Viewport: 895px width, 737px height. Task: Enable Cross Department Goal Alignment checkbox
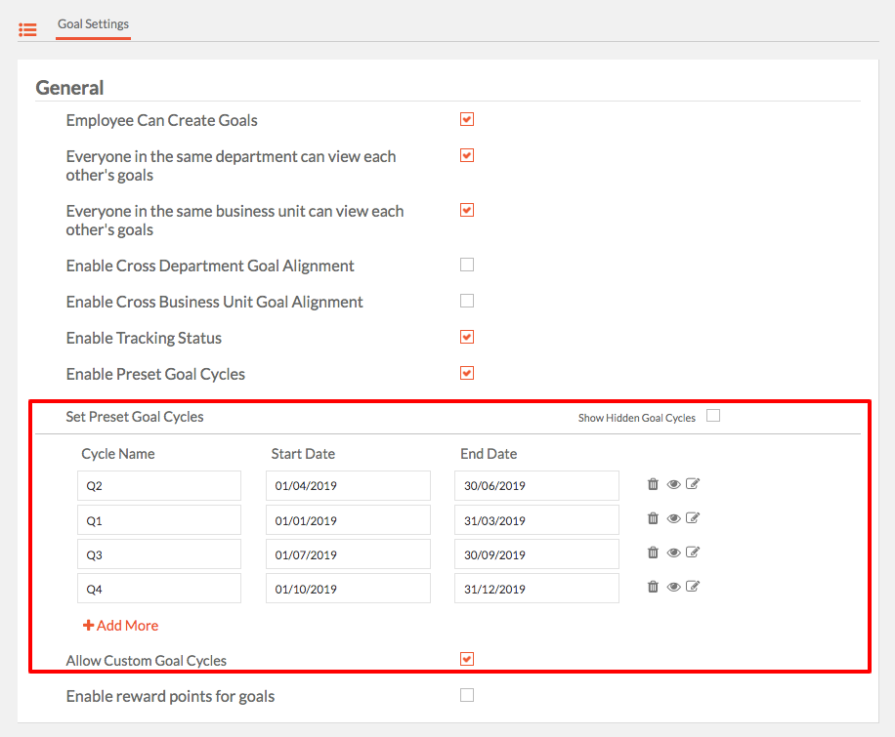click(x=467, y=265)
